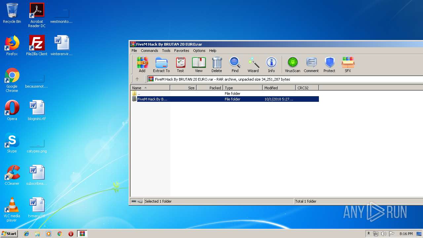
Task: Click the 8:16 PM clock
Action: click(x=406, y=234)
